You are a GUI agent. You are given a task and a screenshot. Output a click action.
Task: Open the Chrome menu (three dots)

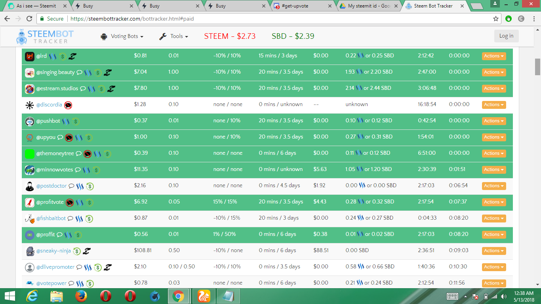(x=533, y=19)
